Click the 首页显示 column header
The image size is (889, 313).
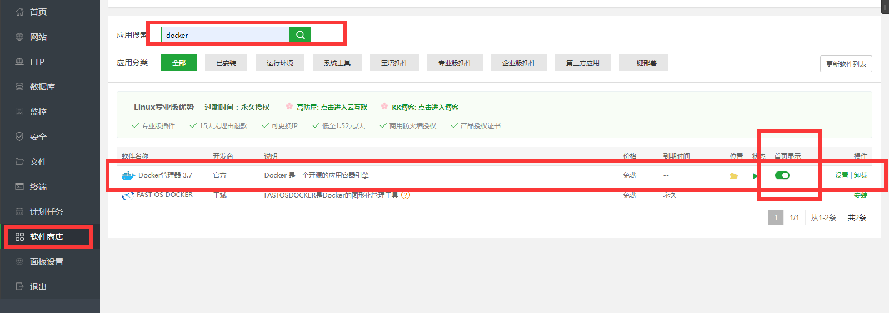[x=788, y=156]
